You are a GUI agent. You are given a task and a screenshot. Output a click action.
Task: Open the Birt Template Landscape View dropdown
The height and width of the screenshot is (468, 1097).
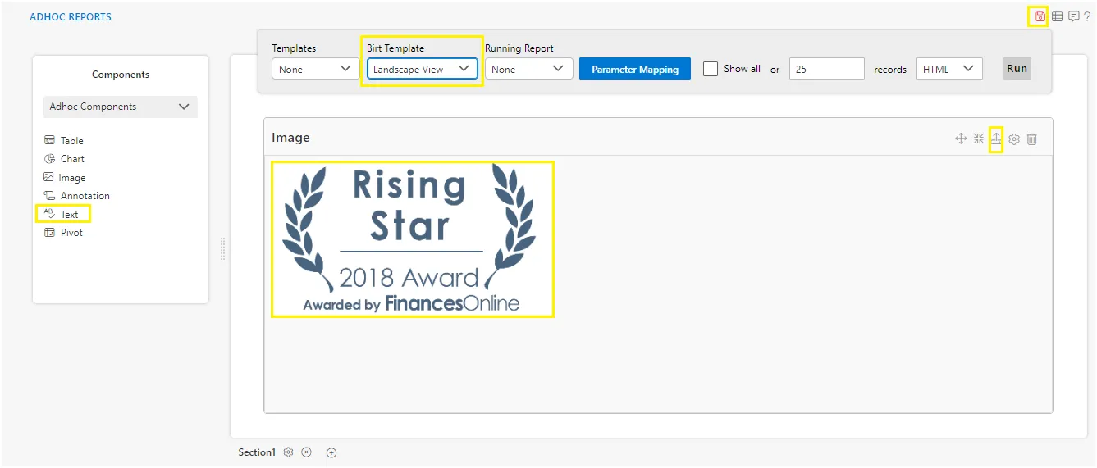[x=422, y=69]
